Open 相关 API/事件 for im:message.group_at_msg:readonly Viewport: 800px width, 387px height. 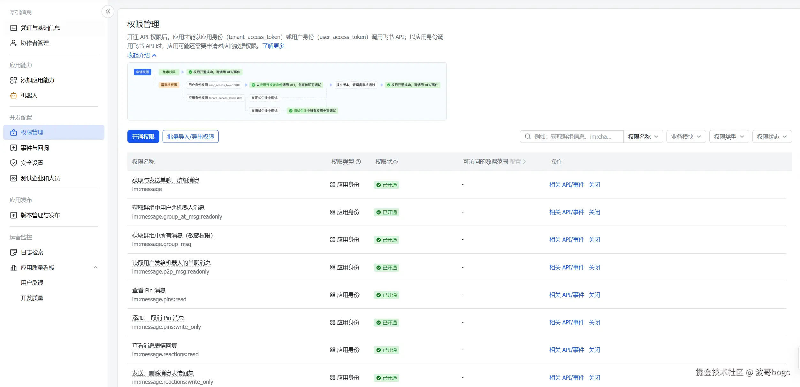pos(567,212)
